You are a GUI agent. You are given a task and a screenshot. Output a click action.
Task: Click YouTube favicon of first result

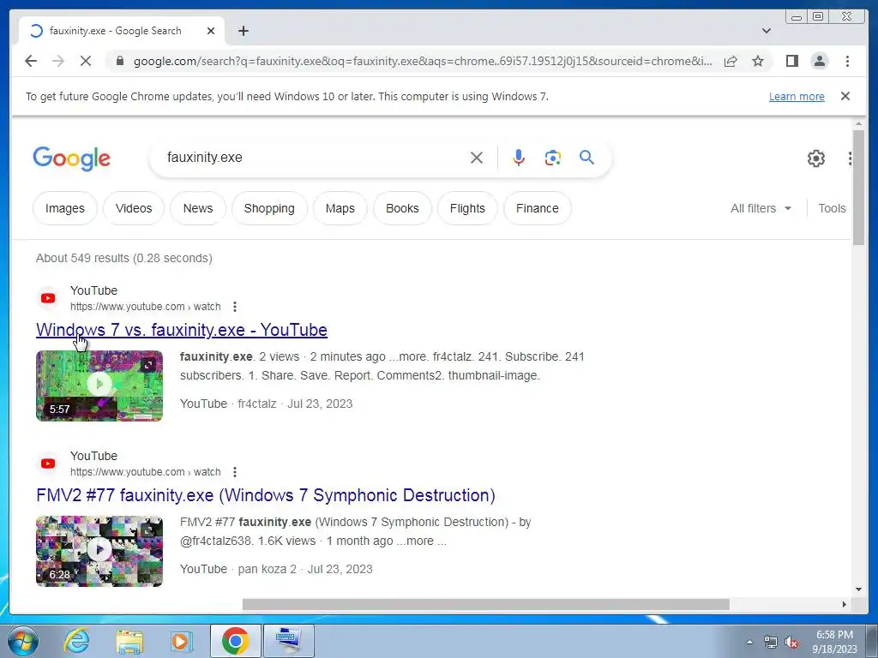click(48, 298)
